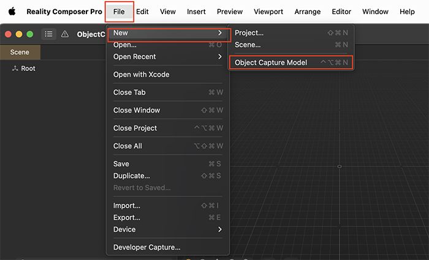
Task: Expand the Open Recent submenu arrow
Action: 219,56
